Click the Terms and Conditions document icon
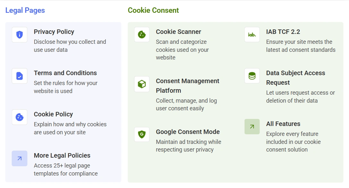The width and height of the screenshot is (349, 188). [20, 76]
